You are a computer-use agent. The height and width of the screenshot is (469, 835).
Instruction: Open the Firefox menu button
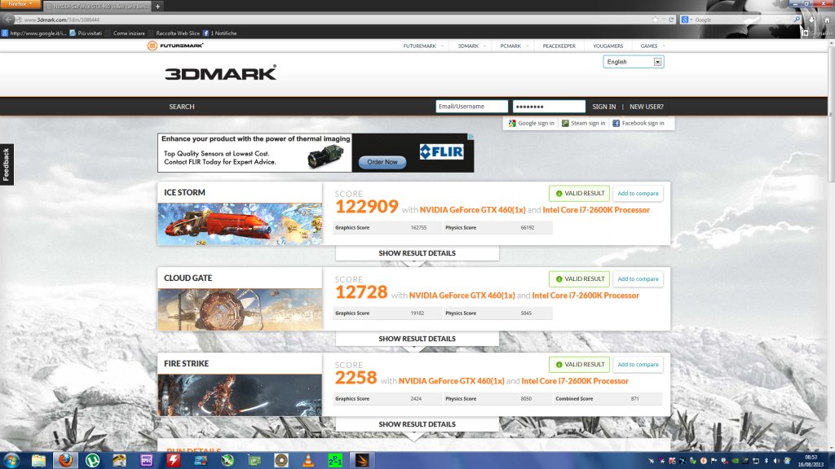pos(20,4)
